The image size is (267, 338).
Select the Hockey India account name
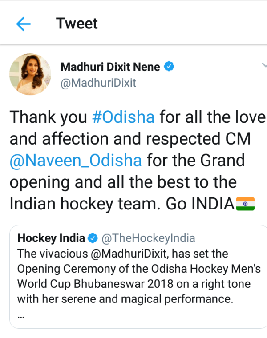51,238
